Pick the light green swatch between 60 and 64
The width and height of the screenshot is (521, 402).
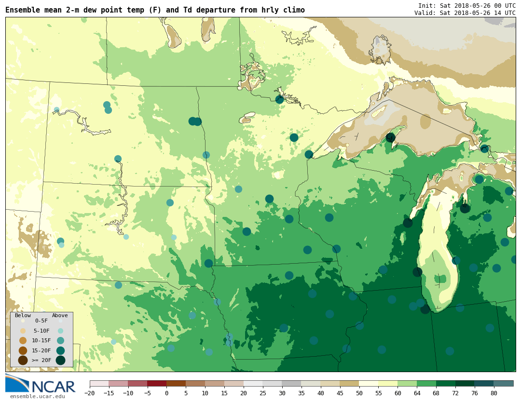click(x=407, y=384)
